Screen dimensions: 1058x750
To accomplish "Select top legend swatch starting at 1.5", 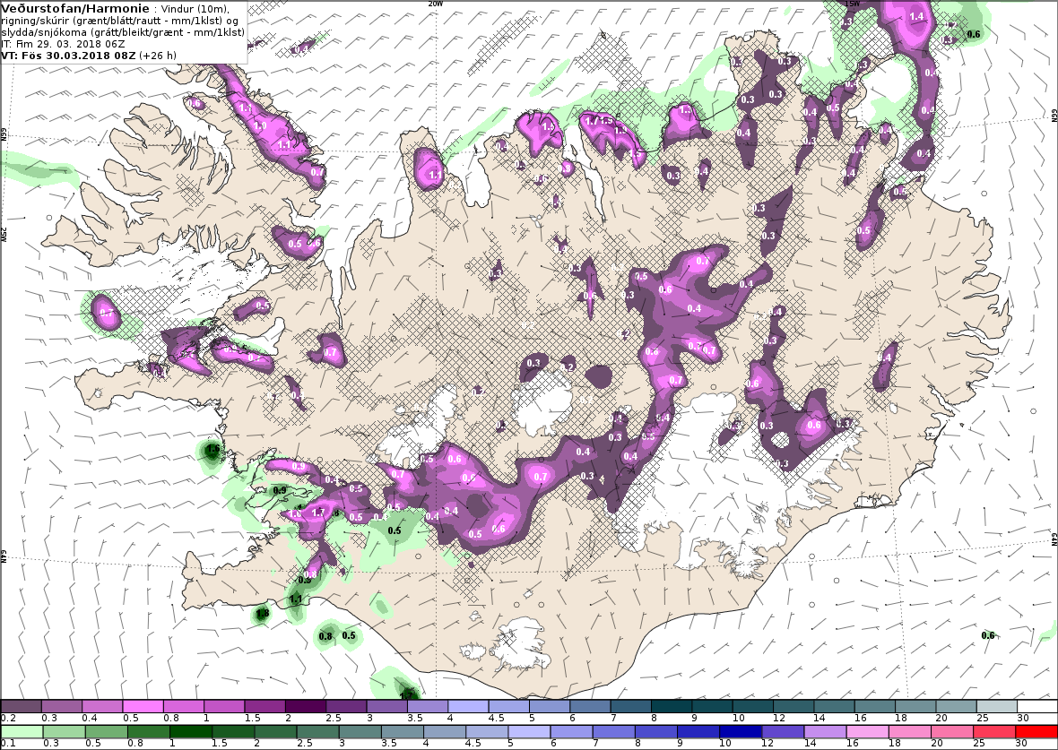I will click(265, 706).
